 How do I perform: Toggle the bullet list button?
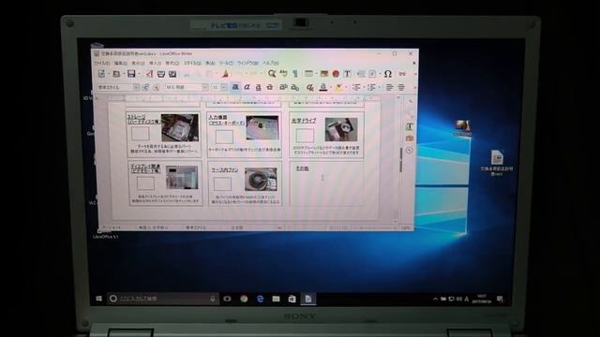(x=356, y=87)
